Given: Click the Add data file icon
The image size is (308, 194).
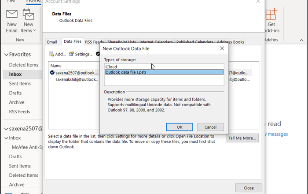Looking at the screenshot, I should click(x=51, y=54).
